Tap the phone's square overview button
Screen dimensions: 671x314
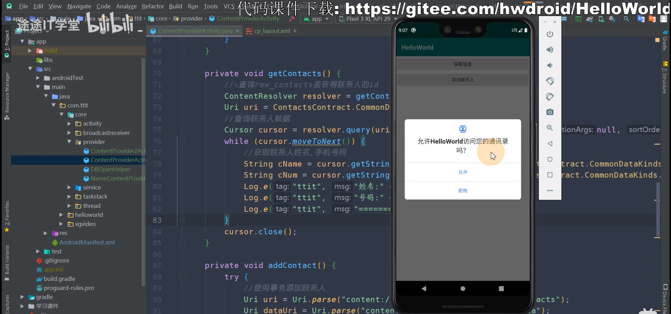tap(501, 288)
